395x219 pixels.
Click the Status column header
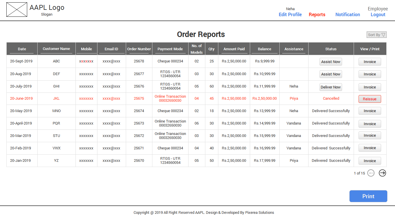331,49
